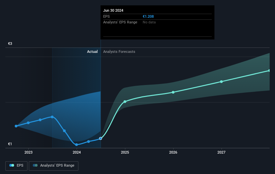Click the 2024 x-axis label
Viewport: 275px width, 174px height.
(77, 152)
